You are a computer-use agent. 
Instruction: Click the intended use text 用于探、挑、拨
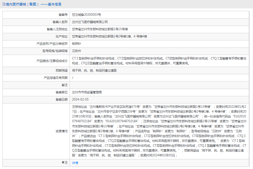[94, 71]
